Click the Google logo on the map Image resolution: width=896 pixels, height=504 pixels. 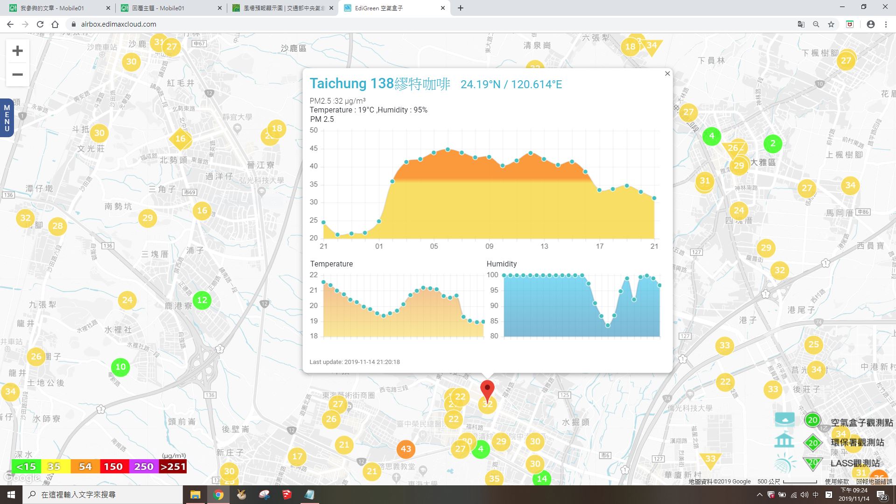(x=21, y=477)
